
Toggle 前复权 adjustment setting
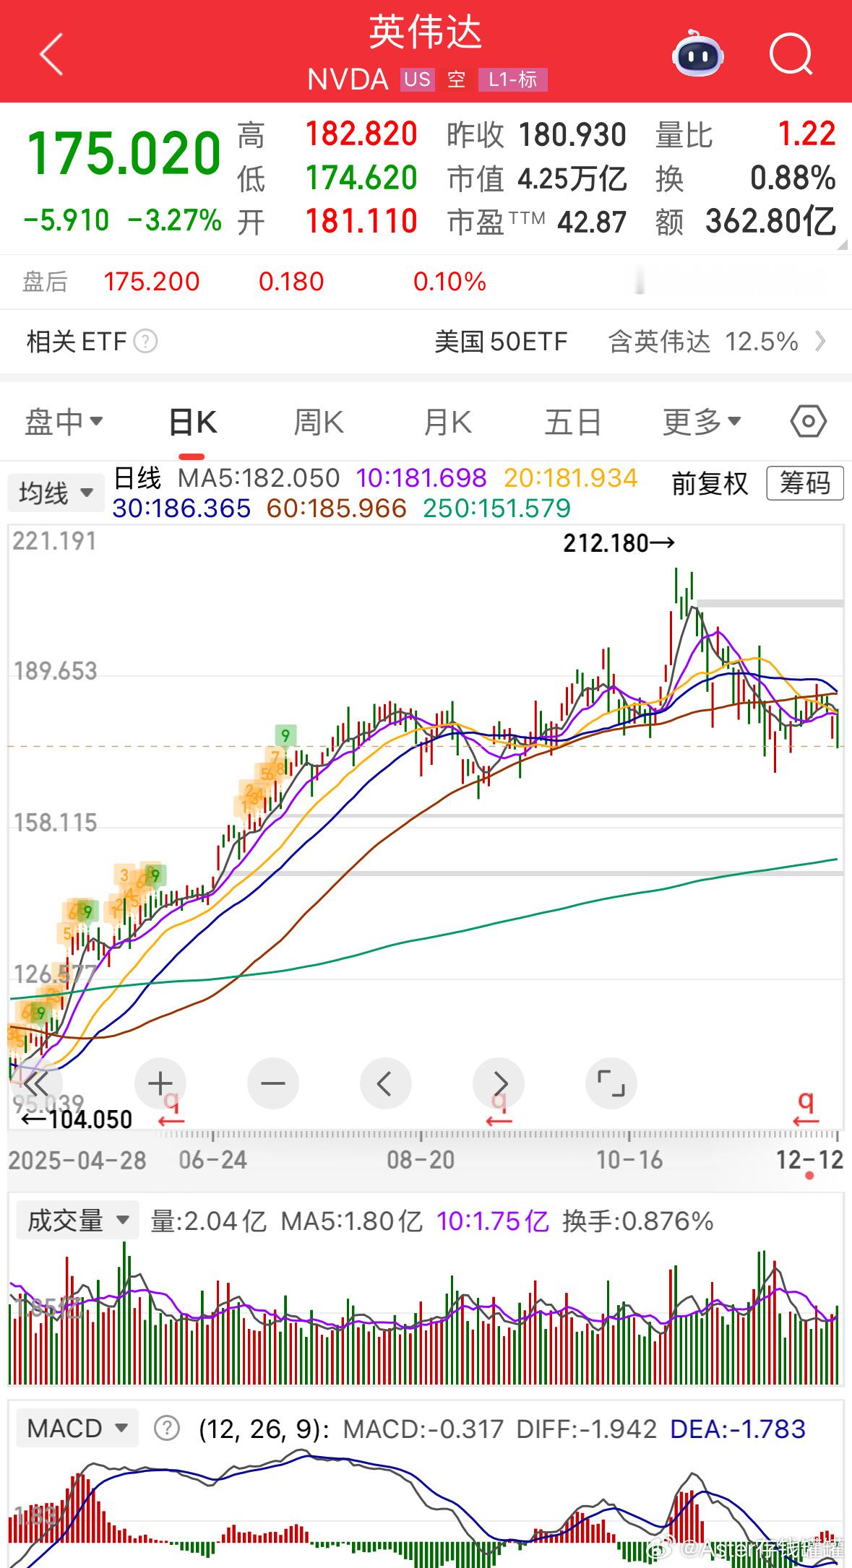(x=710, y=483)
